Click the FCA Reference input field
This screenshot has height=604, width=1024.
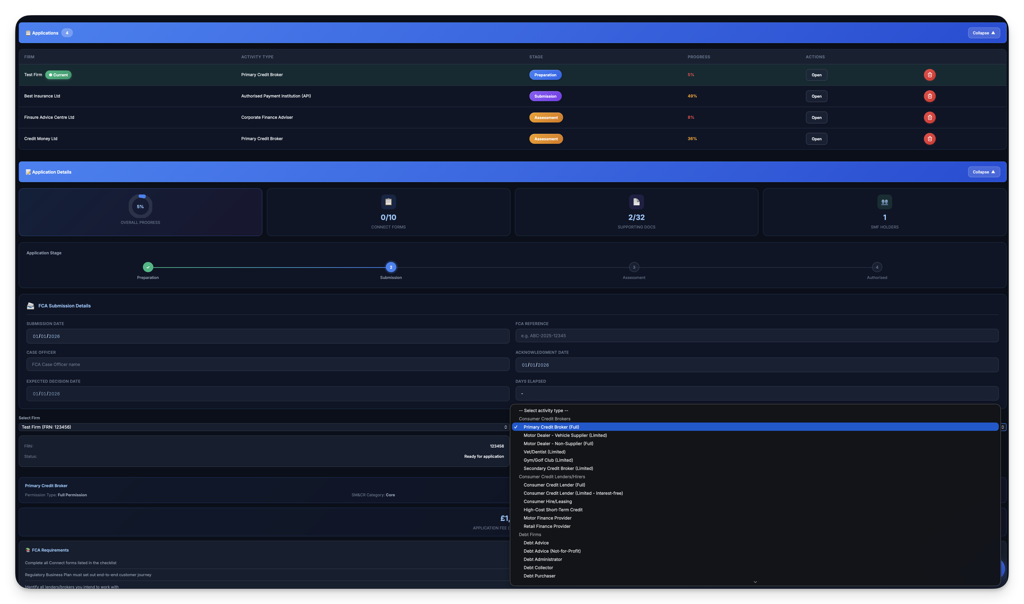(756, 336)
